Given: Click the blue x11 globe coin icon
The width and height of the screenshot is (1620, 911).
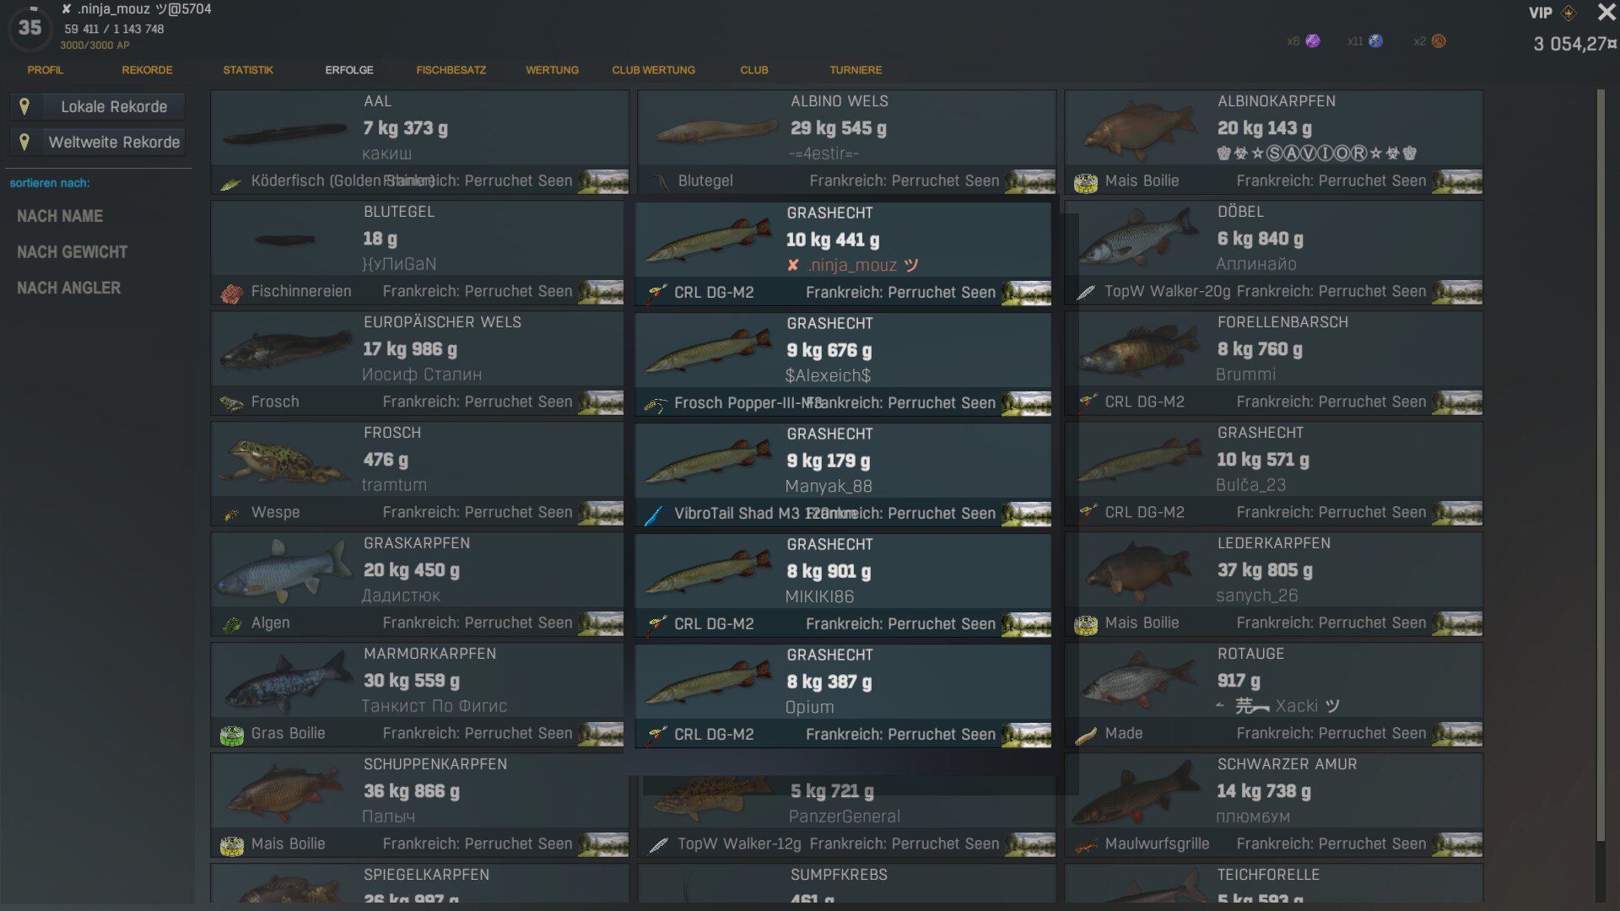Looking at the screenshot, I should click(1375, 41).
